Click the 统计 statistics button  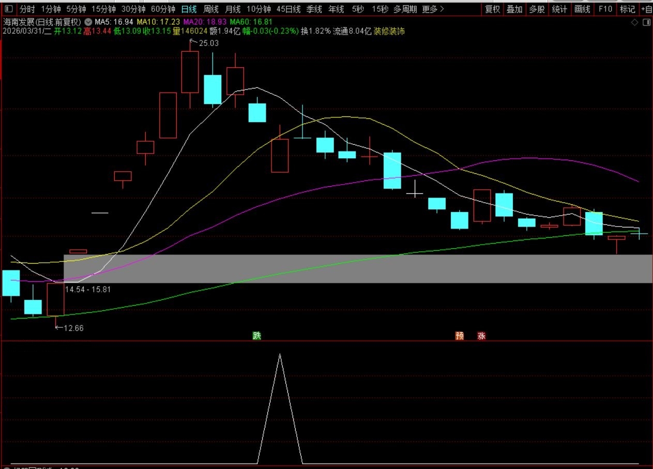[x=559, y=9]
